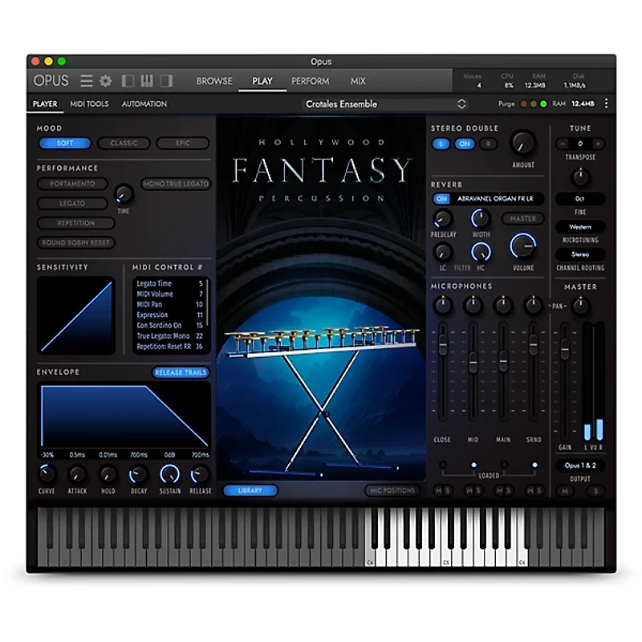Click the yellow Purge indicator
Screen dimensions: 642x642
533,104
